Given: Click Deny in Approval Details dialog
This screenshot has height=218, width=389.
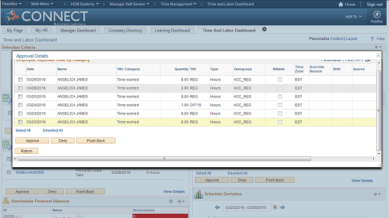Looking at the screenshot, I should 63,140.
